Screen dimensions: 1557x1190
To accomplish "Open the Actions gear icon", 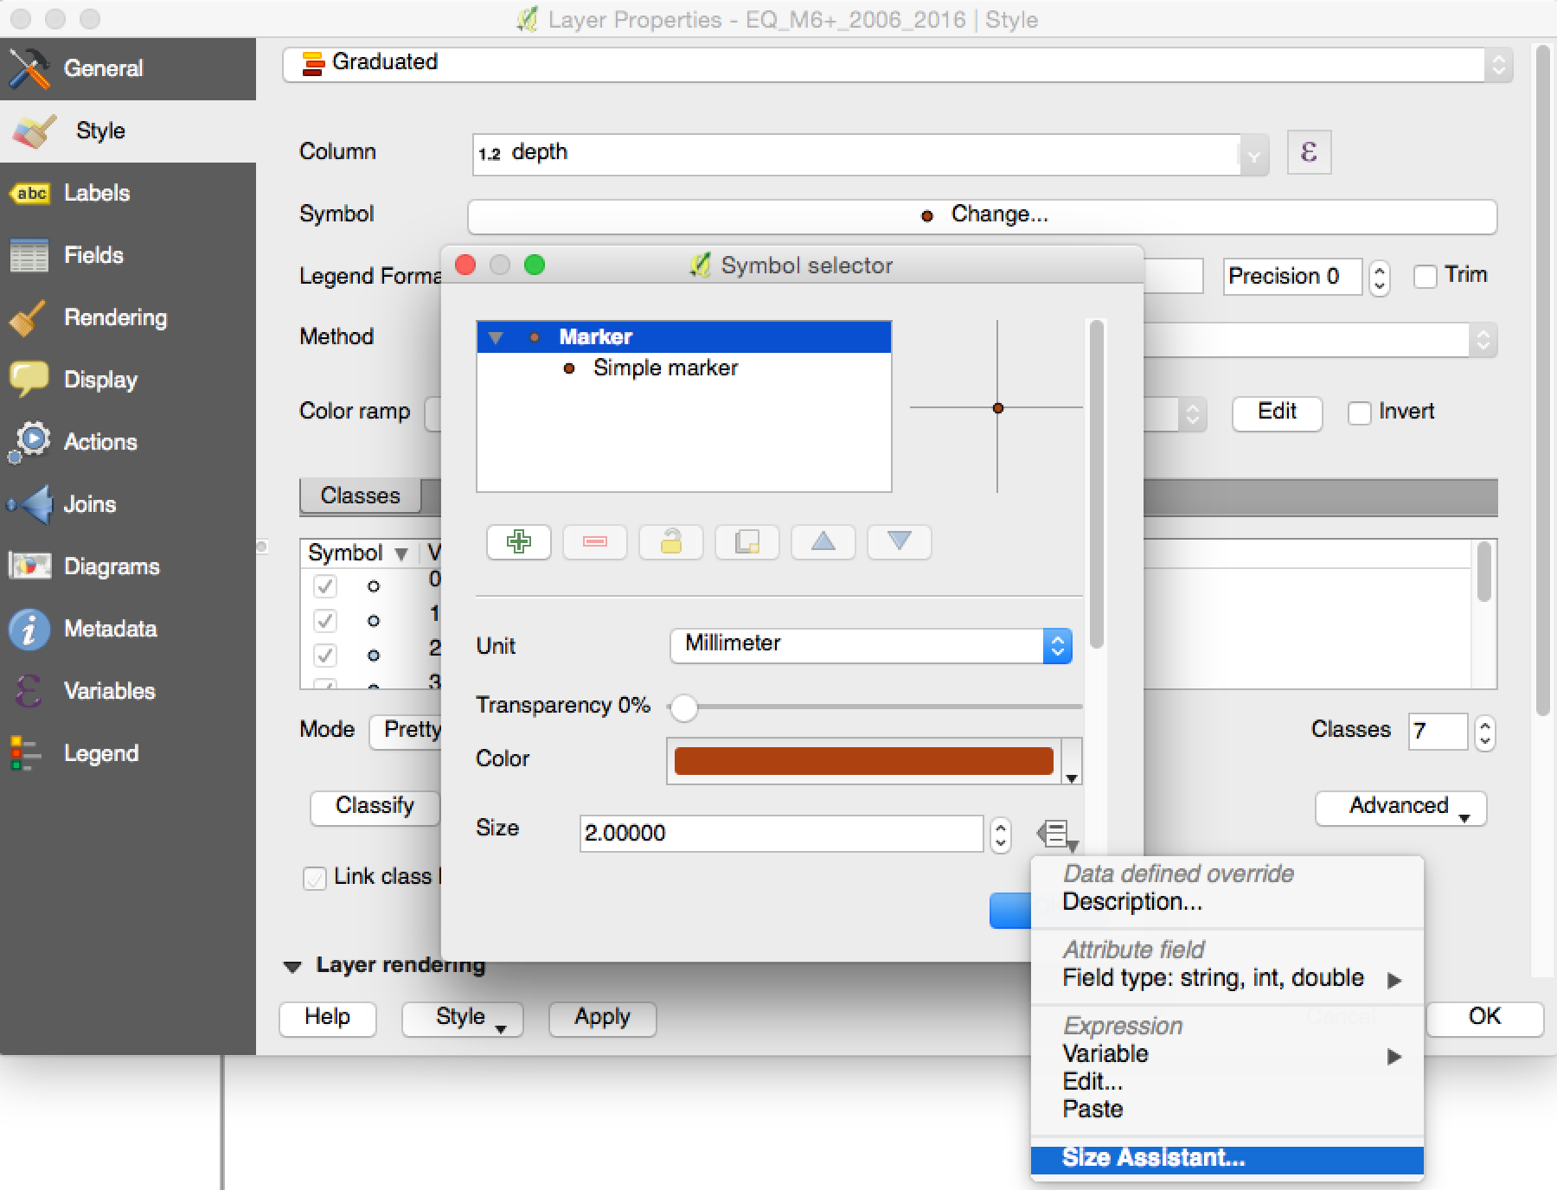I will click(x=29, y=443).
